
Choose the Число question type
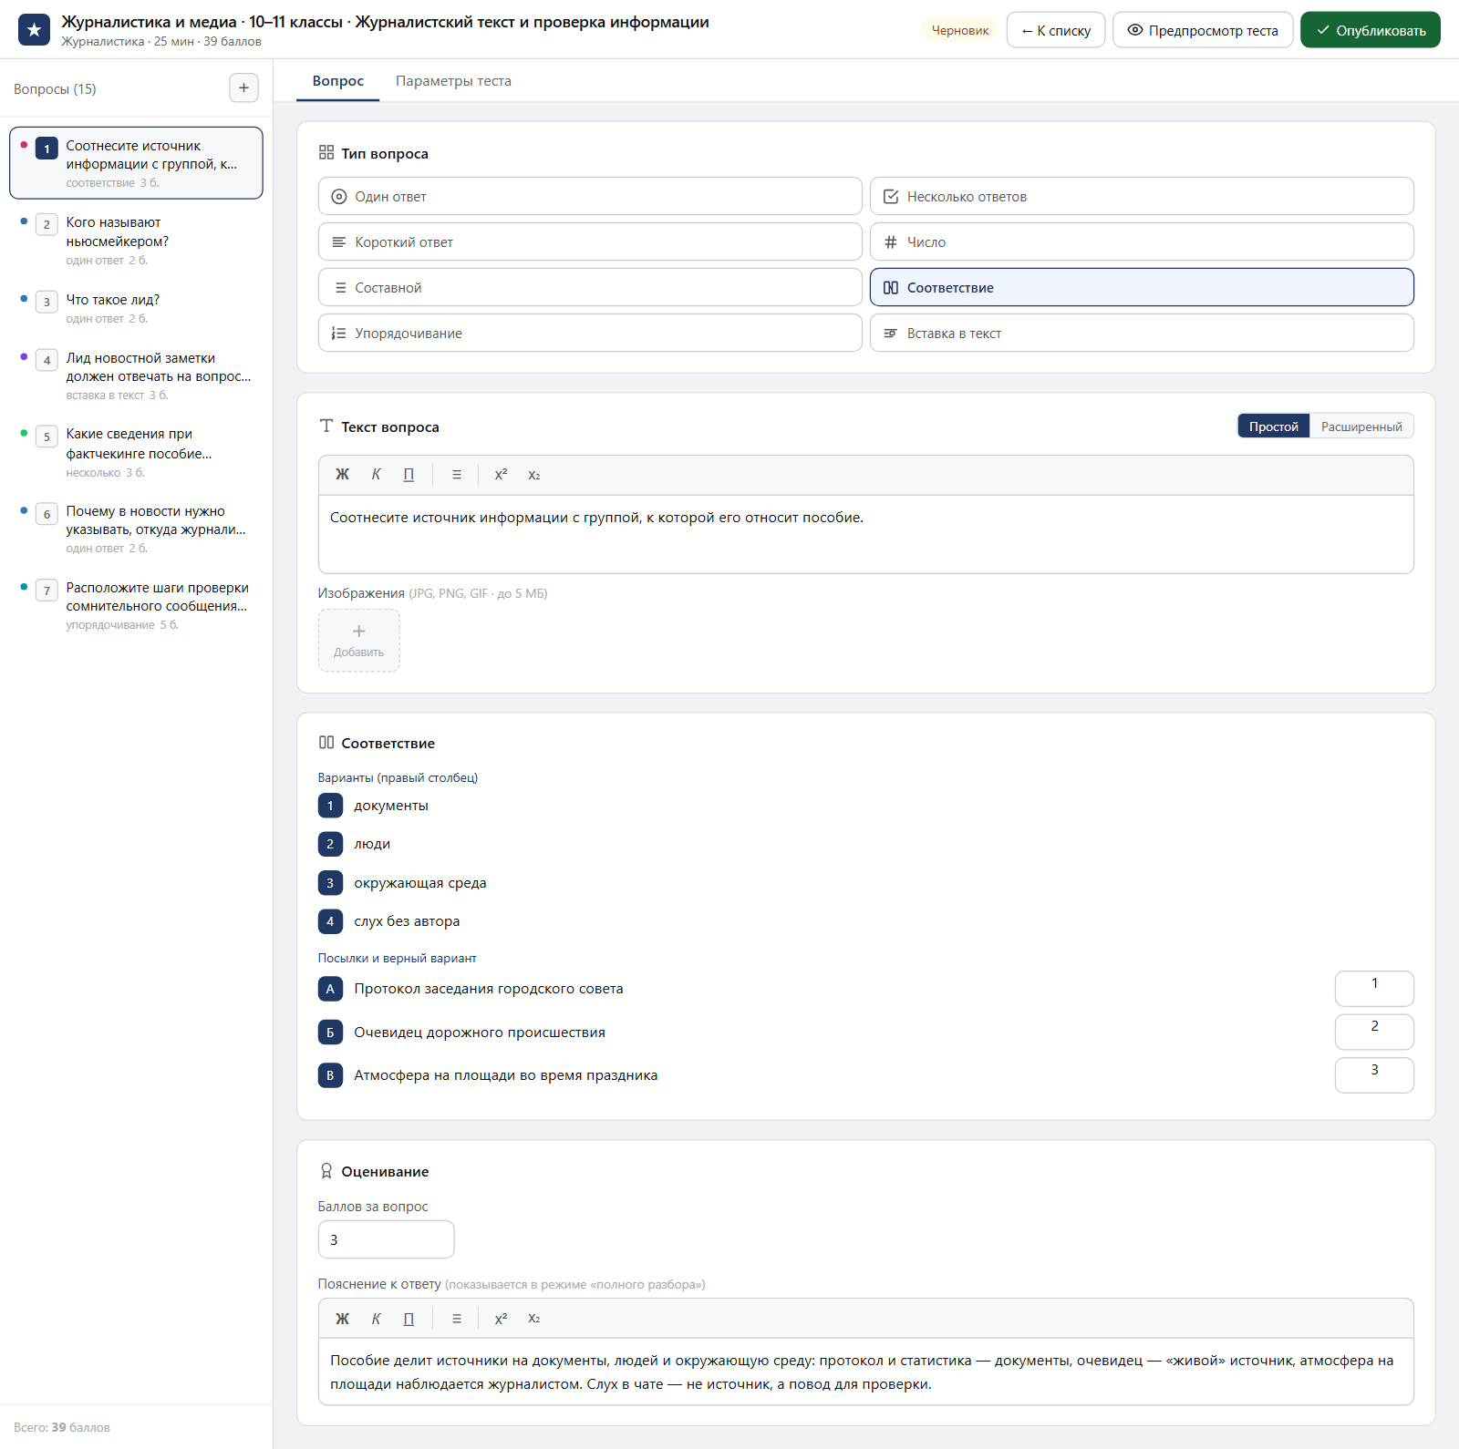[1142, 241]
